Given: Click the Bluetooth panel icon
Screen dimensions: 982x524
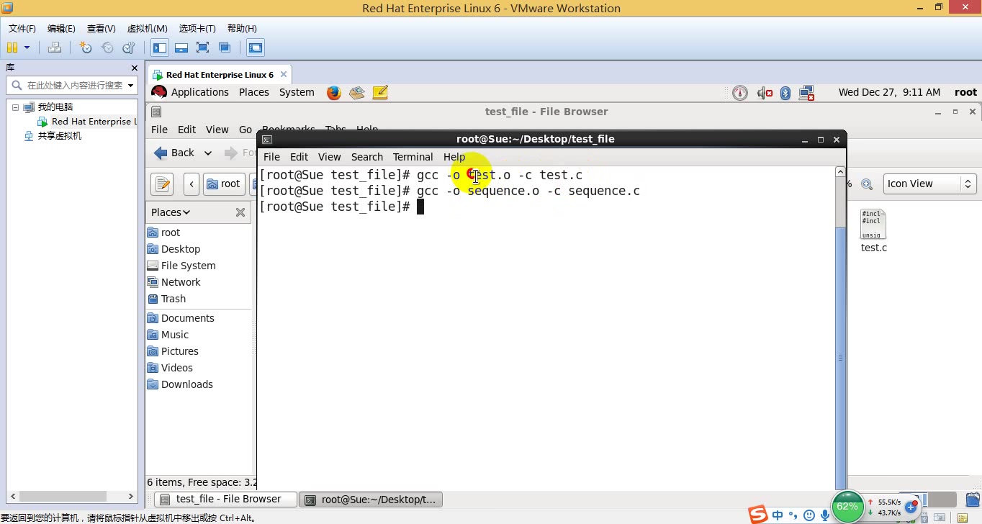Looking at the screenshot, I should pyautogui.click(x=785, y=93).
